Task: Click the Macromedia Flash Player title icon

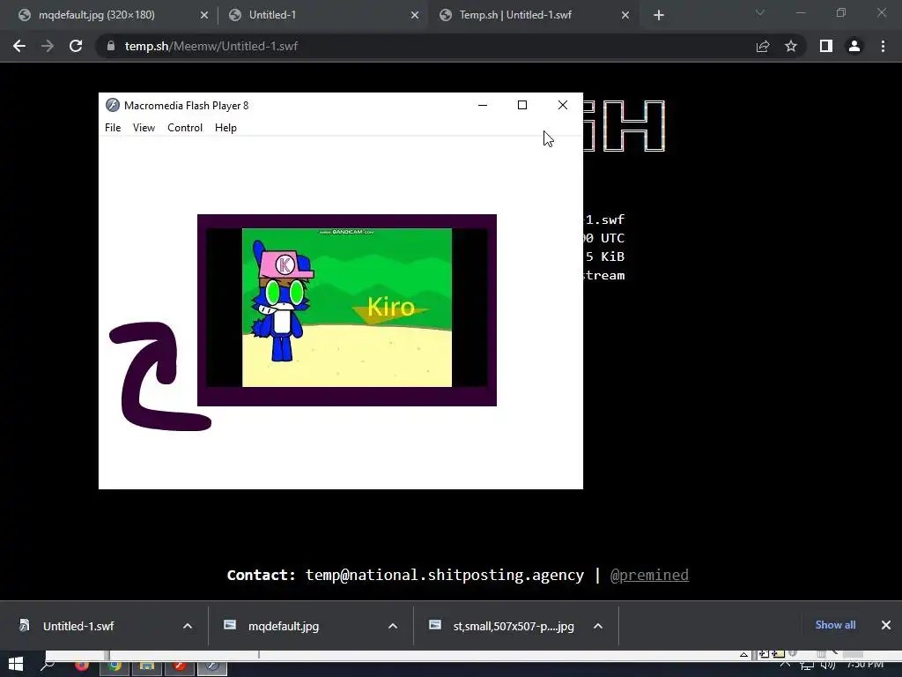Action: (113, 106)
